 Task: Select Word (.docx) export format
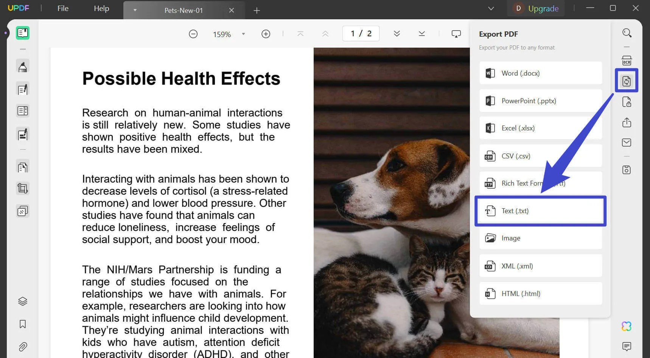pyautogui.click(x=540, y=73)
